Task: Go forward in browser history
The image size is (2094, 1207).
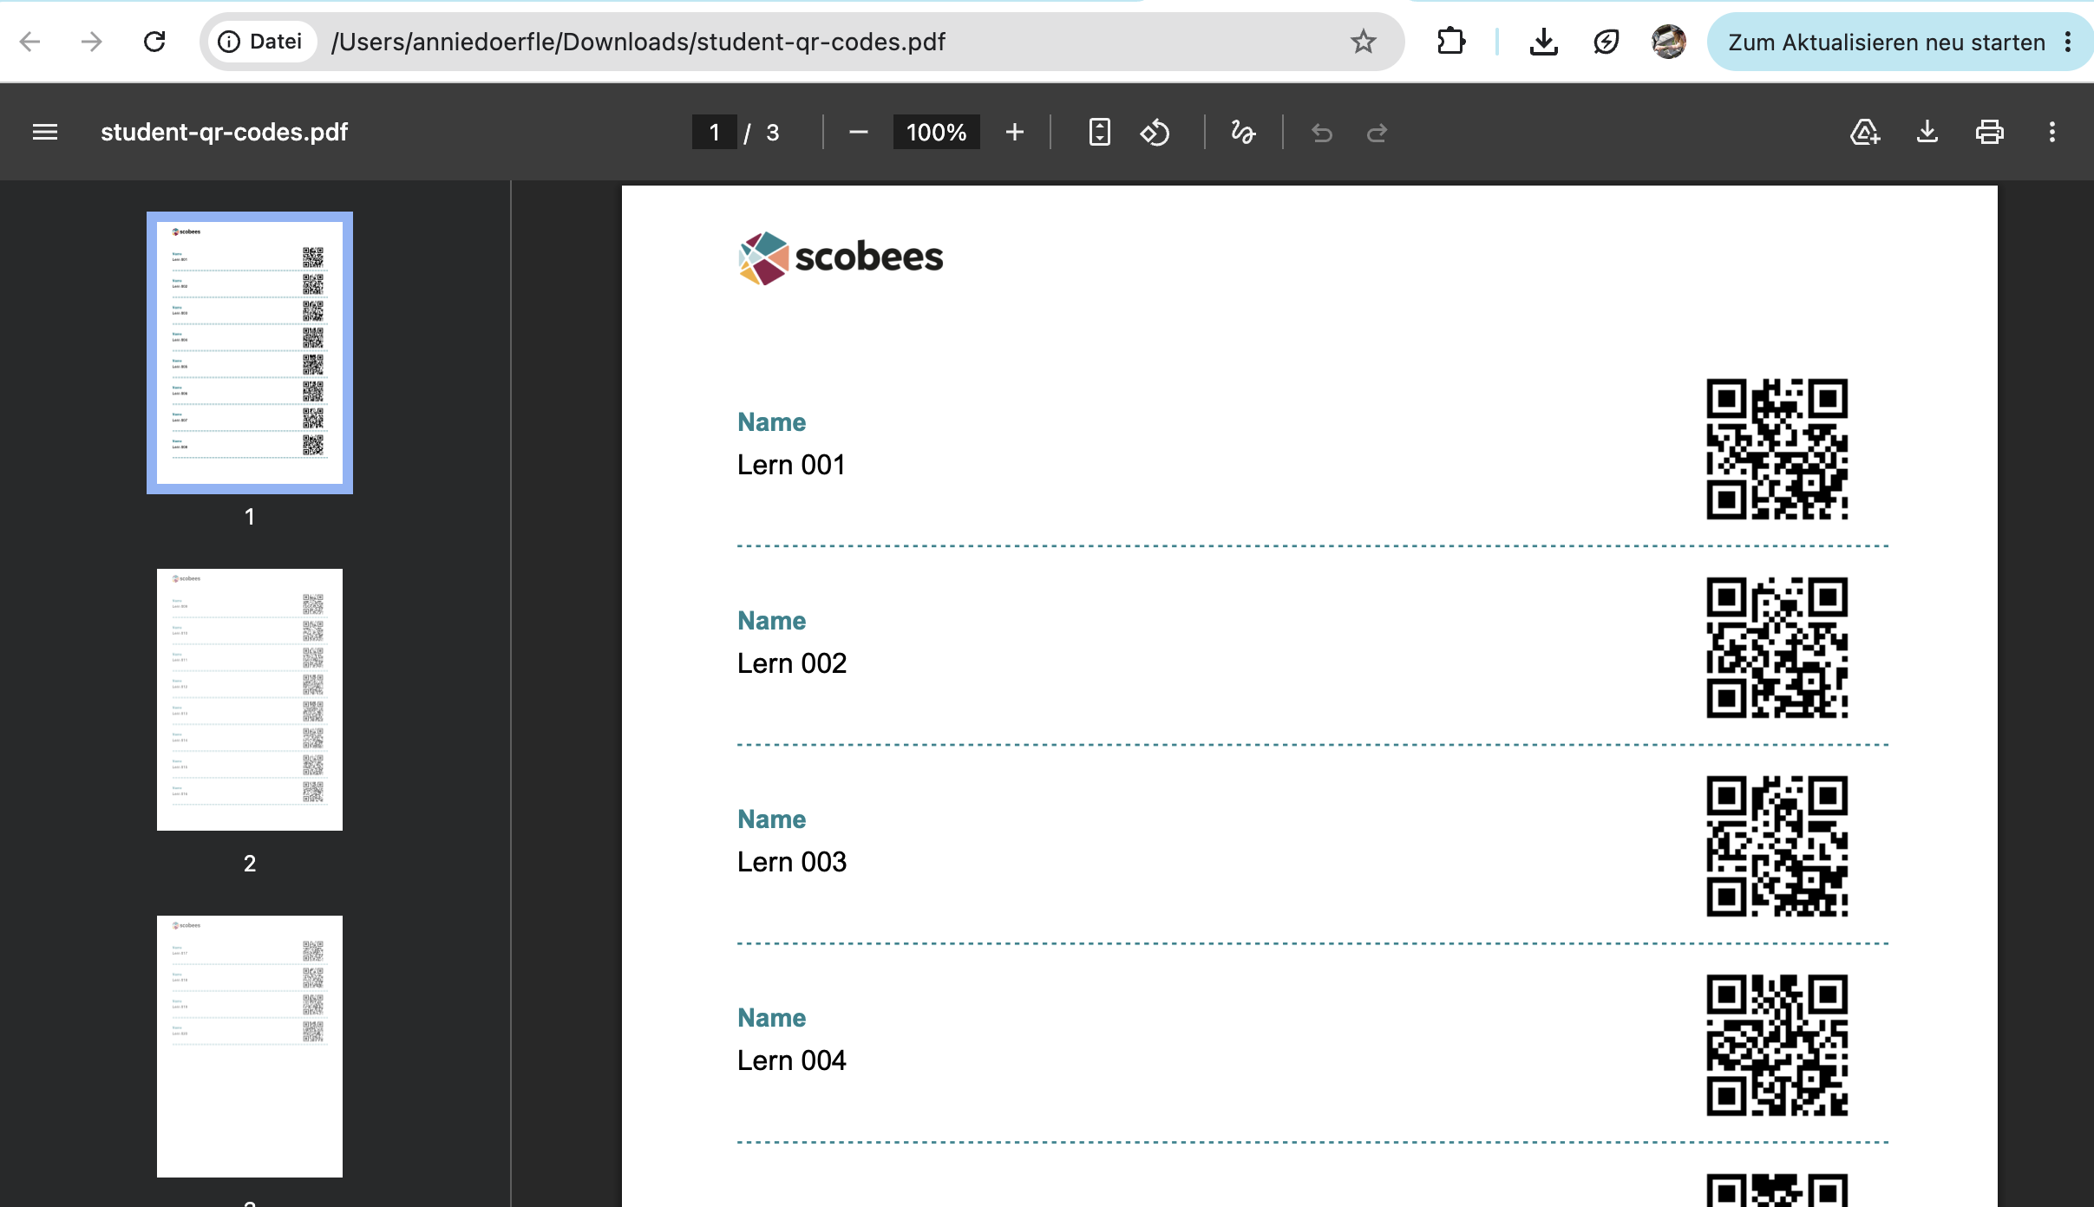Action: (x=91, y=42)
